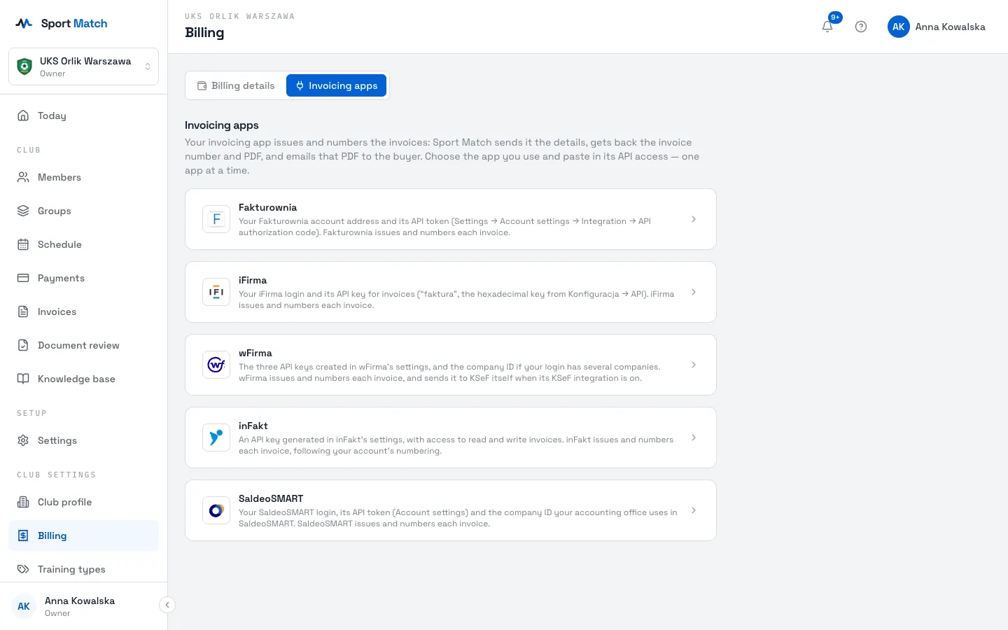Open Club profile settings

click(83, 502)
